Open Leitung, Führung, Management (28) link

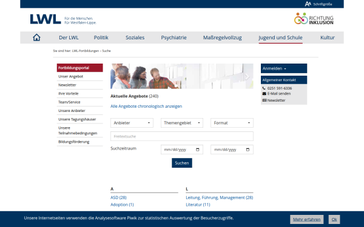coord(220,197)
